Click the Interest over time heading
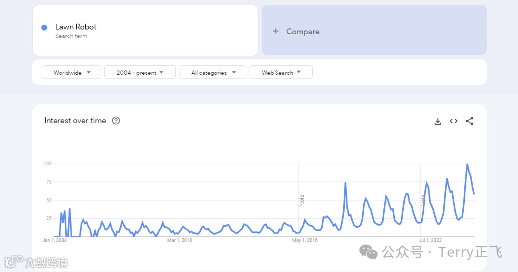The width and height of the screenshot is (518, 272). [75, 120]
